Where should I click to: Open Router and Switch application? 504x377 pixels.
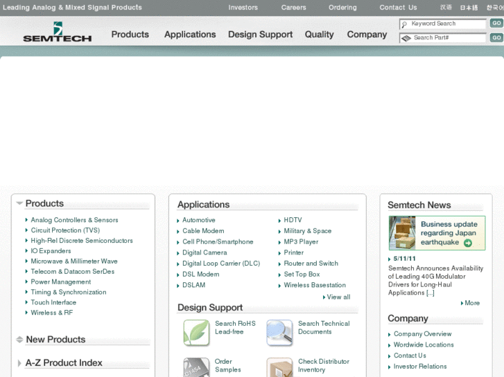311,264
